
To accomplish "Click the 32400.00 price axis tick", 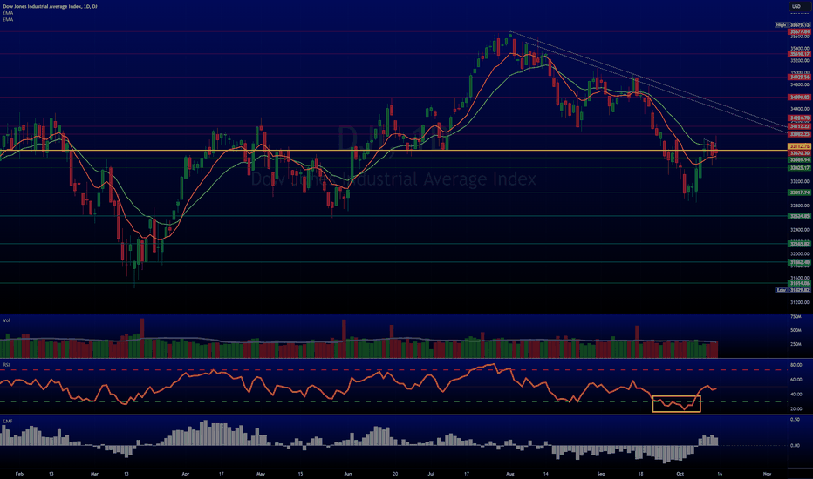I will (x=800, y=230).
